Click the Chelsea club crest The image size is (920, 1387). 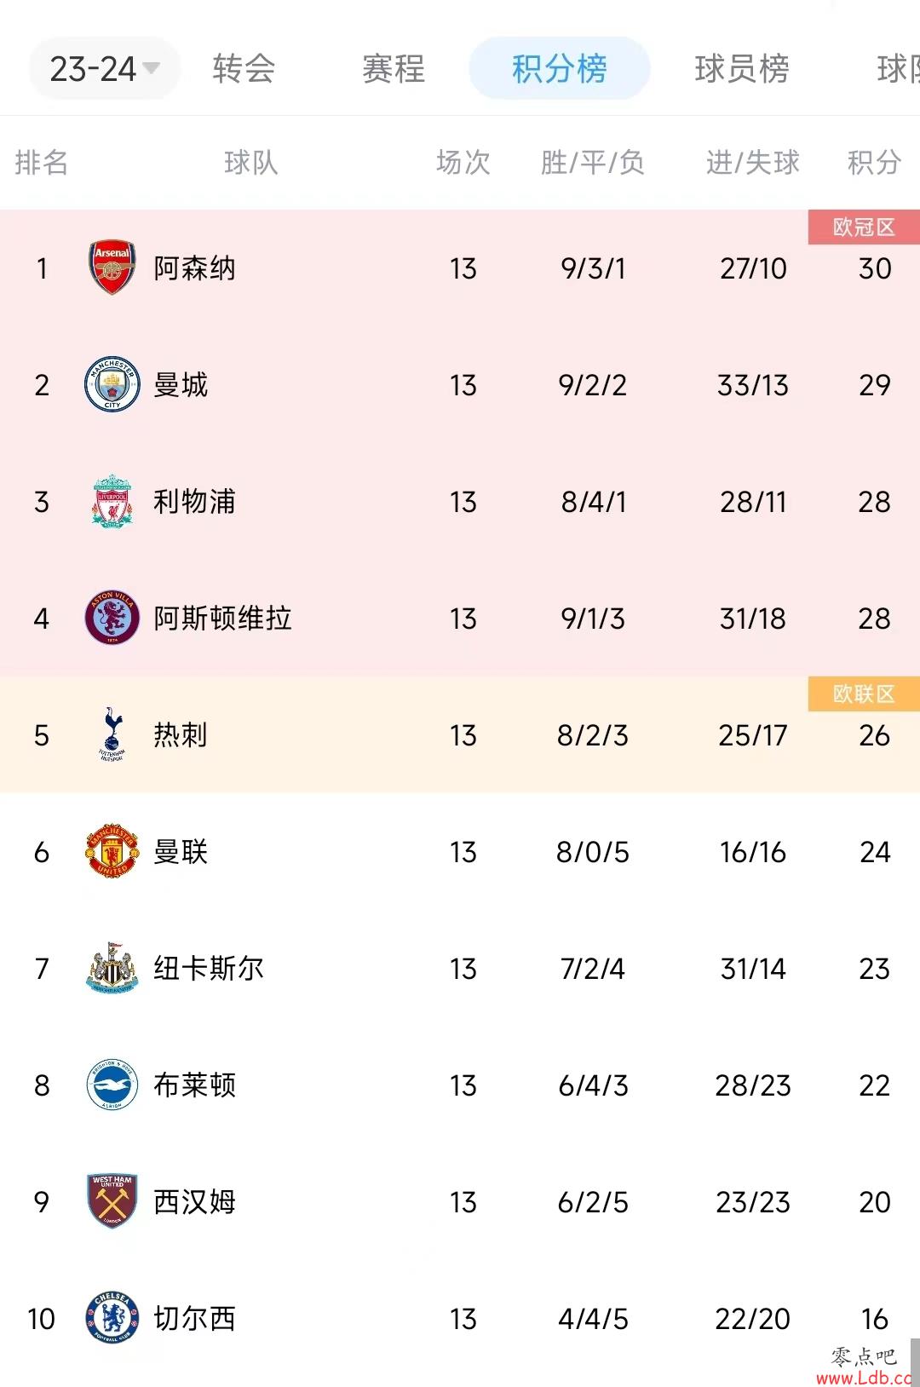(x=112, y=1318)
